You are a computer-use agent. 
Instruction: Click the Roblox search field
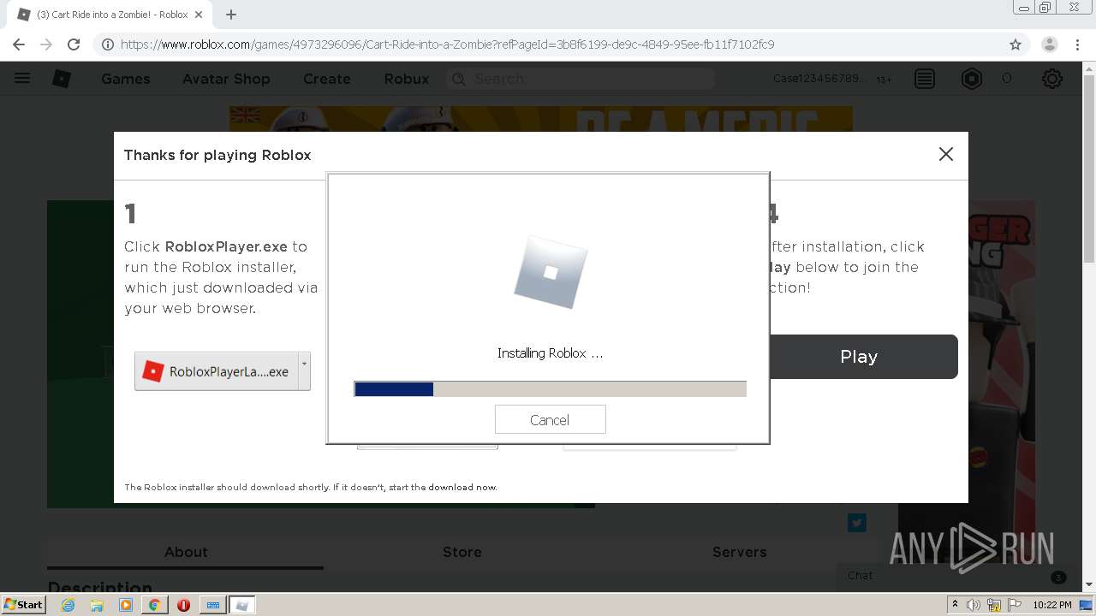coord(581,79)
